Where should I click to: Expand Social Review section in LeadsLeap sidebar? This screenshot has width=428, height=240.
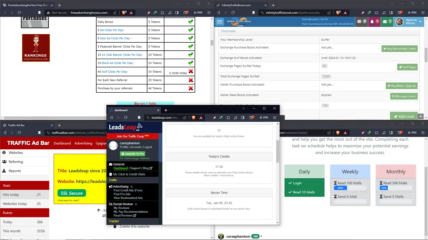click(123, 204)
